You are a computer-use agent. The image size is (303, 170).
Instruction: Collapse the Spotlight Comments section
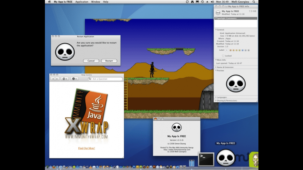(216, 18)
